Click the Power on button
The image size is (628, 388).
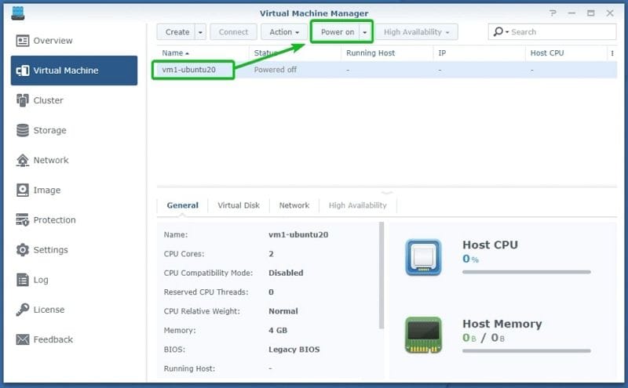(338, 32)
